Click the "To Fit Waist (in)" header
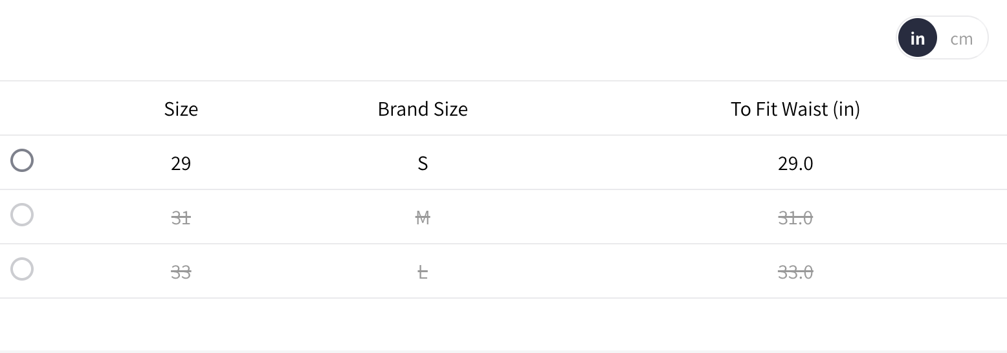The image size is (1007, 353). (795, 109)
